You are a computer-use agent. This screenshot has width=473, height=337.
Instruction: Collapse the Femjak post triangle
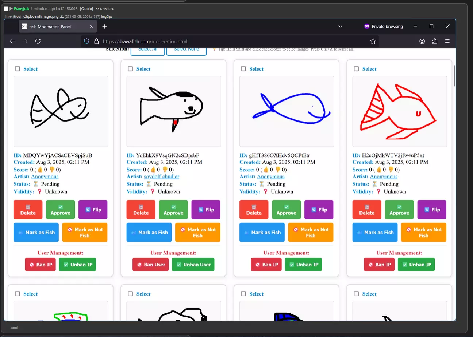click(x=11, y=8)
